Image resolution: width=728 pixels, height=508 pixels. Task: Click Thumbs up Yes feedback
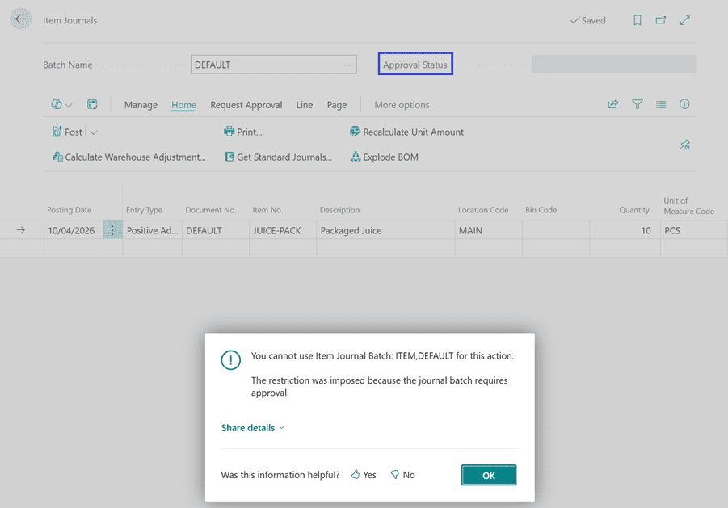(x=364, y=475)
